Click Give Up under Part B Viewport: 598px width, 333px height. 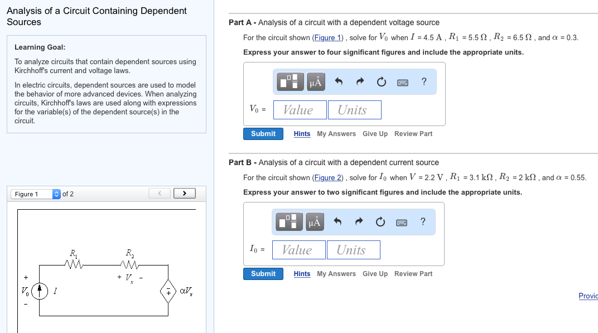[x=374, y=274]
